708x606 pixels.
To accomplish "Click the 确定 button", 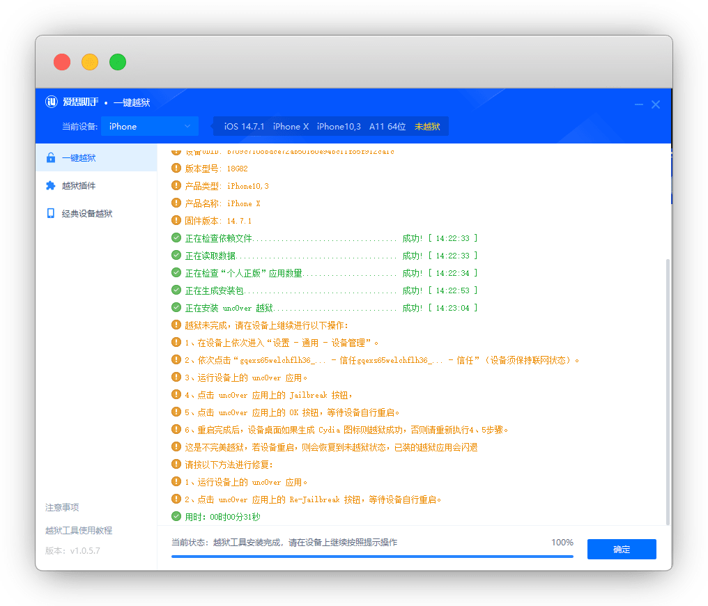I will pyautogui.click(x=622, y=549).
